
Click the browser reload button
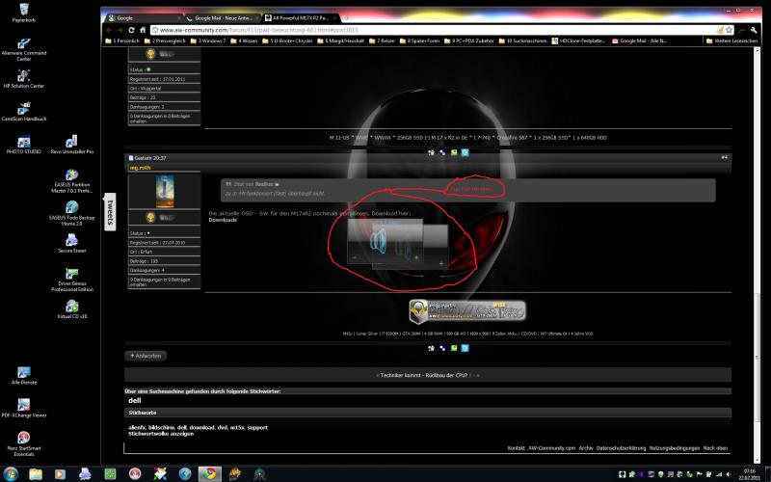click(131, 30)
